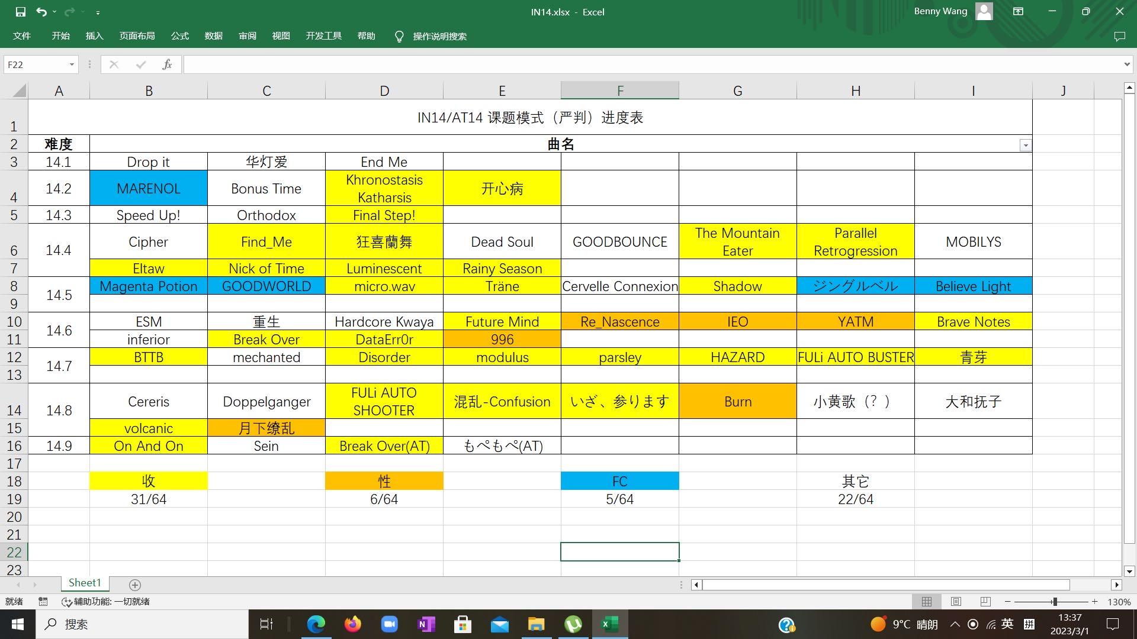Viewport: 1137px width, 639px height.
Task: Open the 文件 menu
Action: (x=22, y=36)
